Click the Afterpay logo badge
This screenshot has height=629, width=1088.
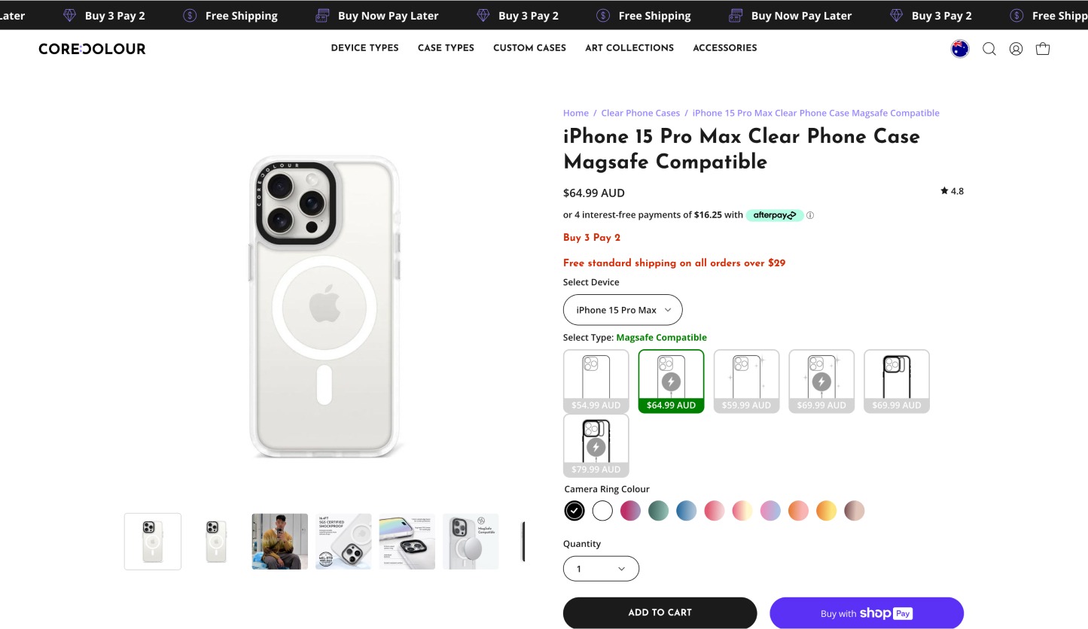pos(774,215)
